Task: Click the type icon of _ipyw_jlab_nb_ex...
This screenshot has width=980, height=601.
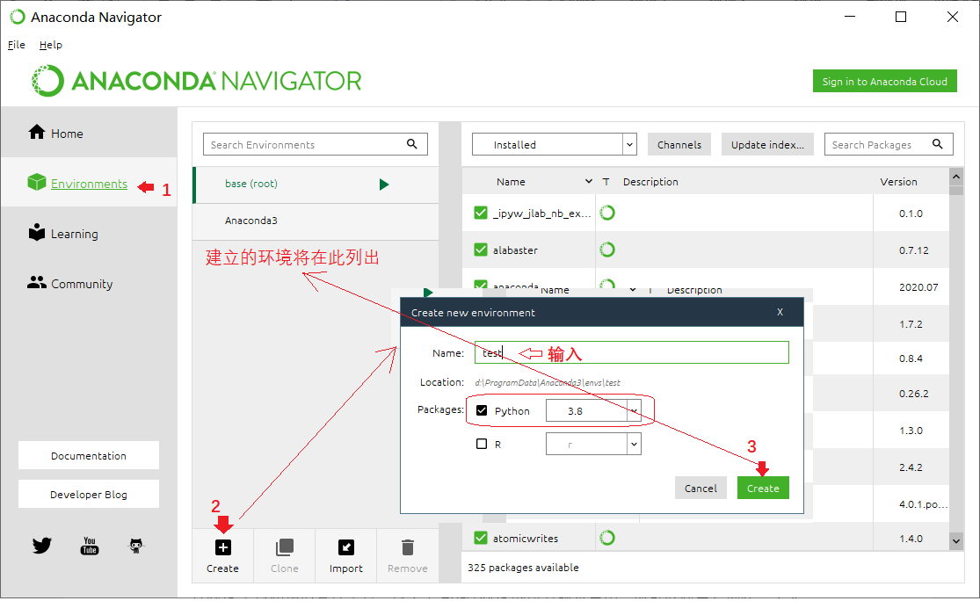Action: [607, 213]
